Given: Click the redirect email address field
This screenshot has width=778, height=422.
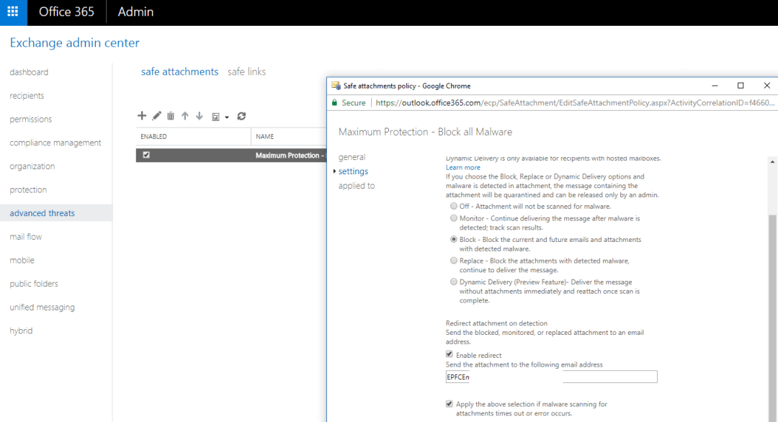Looking at the screenshot, I should tap(551, 377).
